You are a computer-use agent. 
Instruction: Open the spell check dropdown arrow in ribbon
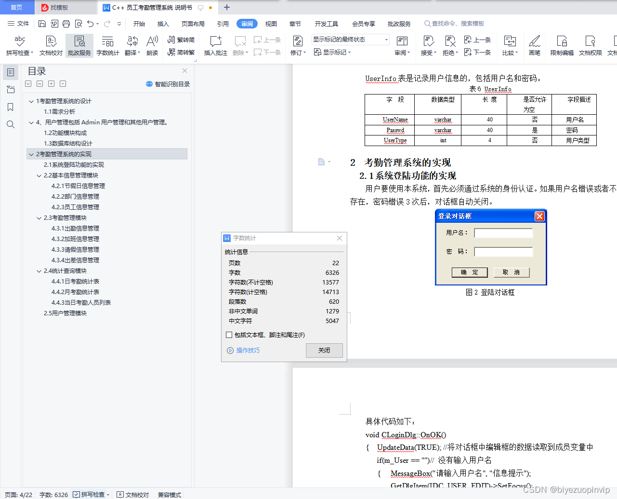32,53
